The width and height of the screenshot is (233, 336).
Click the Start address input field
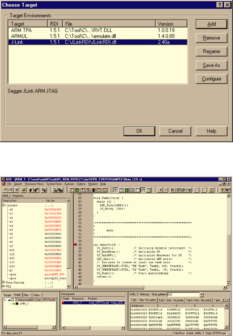point(183,295)
